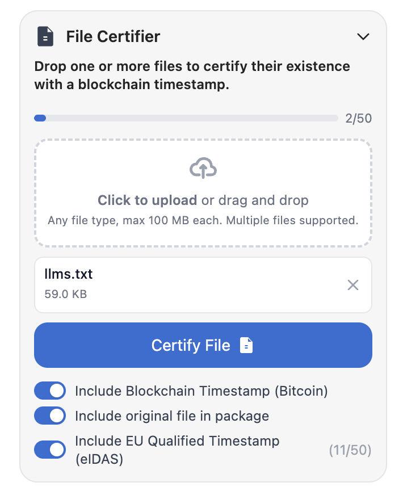
Task: Collapse the File Certifier panel with the chevron
Action: tap(364, 36)
